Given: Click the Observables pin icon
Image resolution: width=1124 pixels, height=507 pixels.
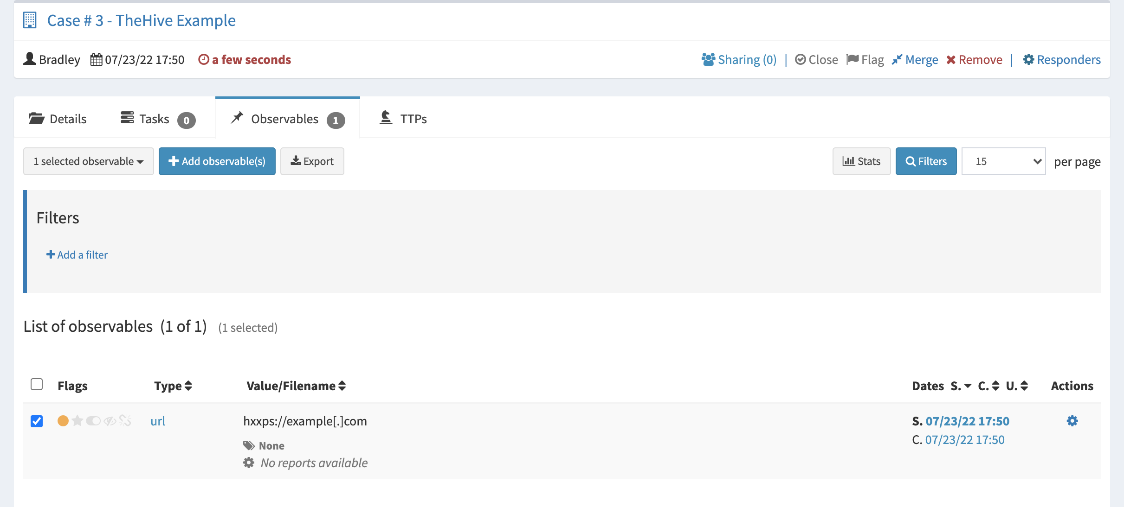Looking at the screenshot, I should click(x=237, y=118).
